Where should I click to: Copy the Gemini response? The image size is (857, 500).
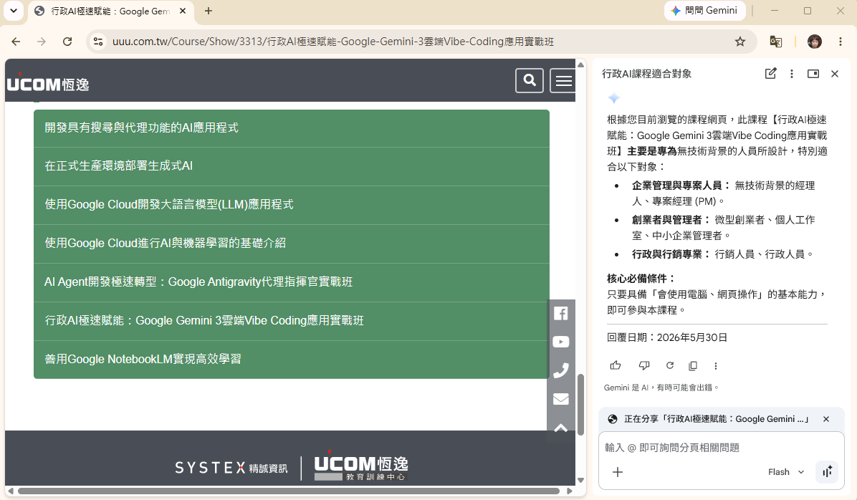[x=692, y=365]
